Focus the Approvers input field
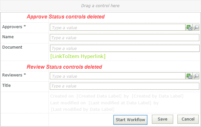 118,28
